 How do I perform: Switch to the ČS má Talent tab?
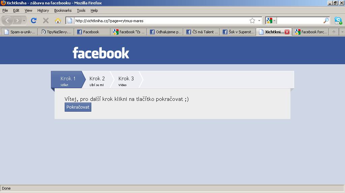[x=201, y=32]
